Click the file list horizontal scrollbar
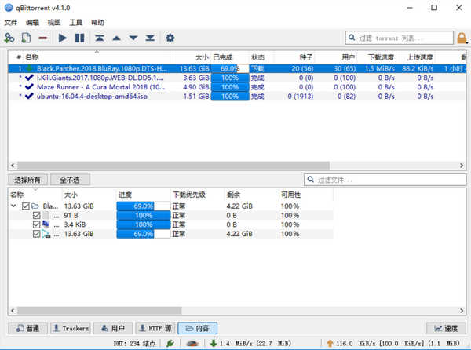Screen dimensions: 471x350 click(x=99, y=311)
